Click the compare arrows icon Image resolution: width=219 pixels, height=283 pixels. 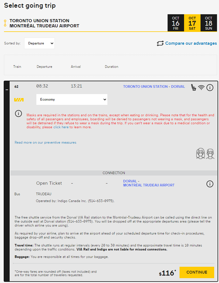coord(160,43)
